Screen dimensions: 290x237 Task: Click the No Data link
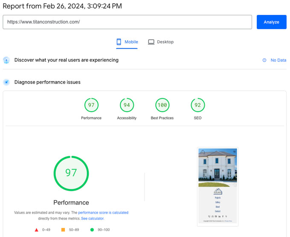click(x=278, y=60)
